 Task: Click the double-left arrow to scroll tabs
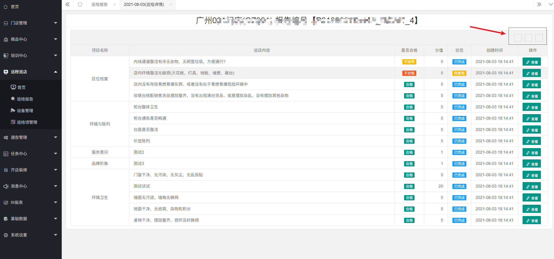pos(68,4)
